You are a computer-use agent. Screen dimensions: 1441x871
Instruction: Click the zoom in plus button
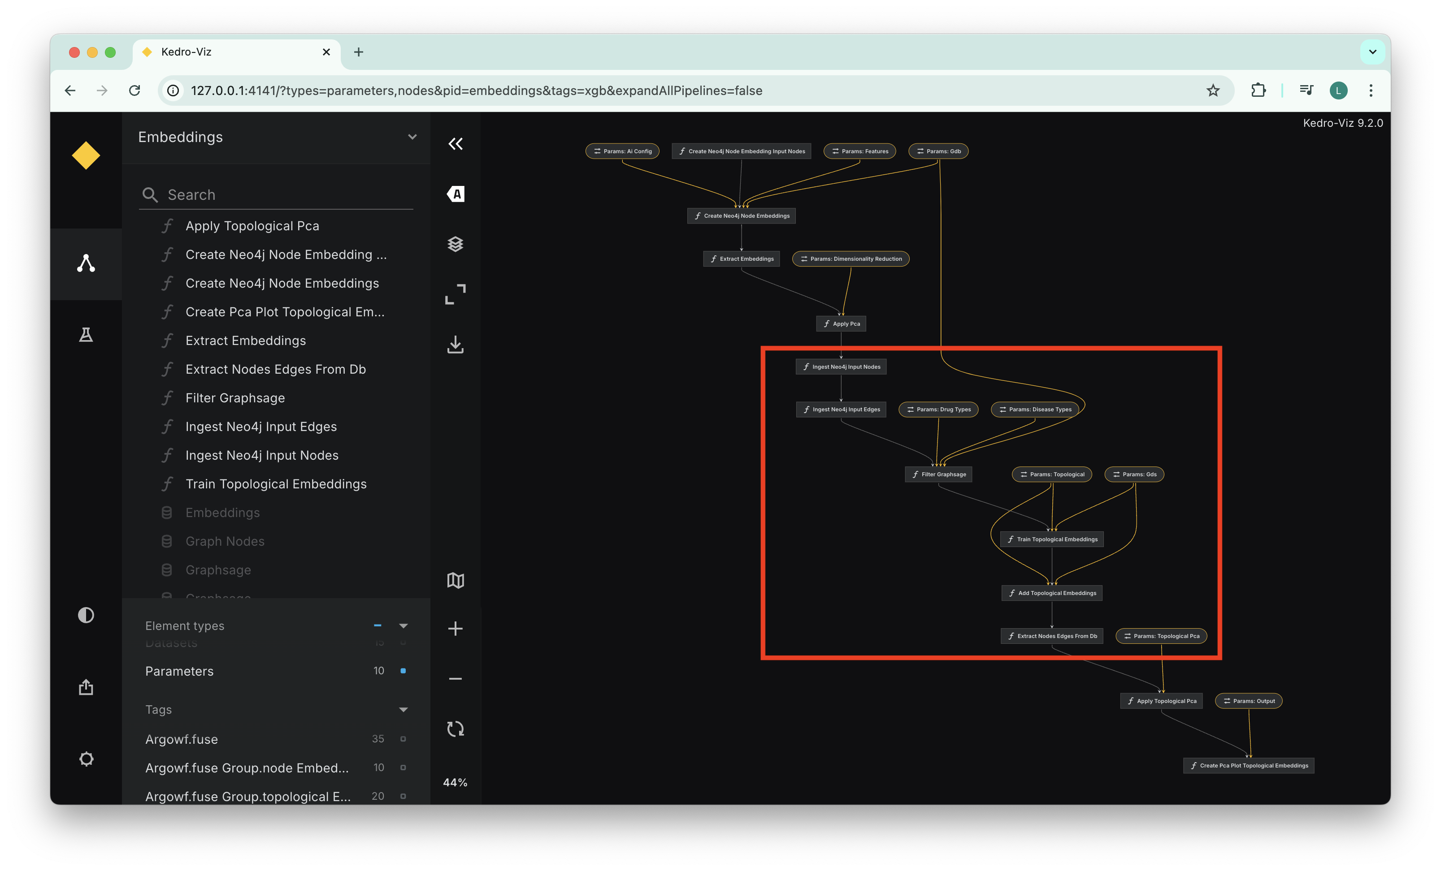tap(456, 629)
